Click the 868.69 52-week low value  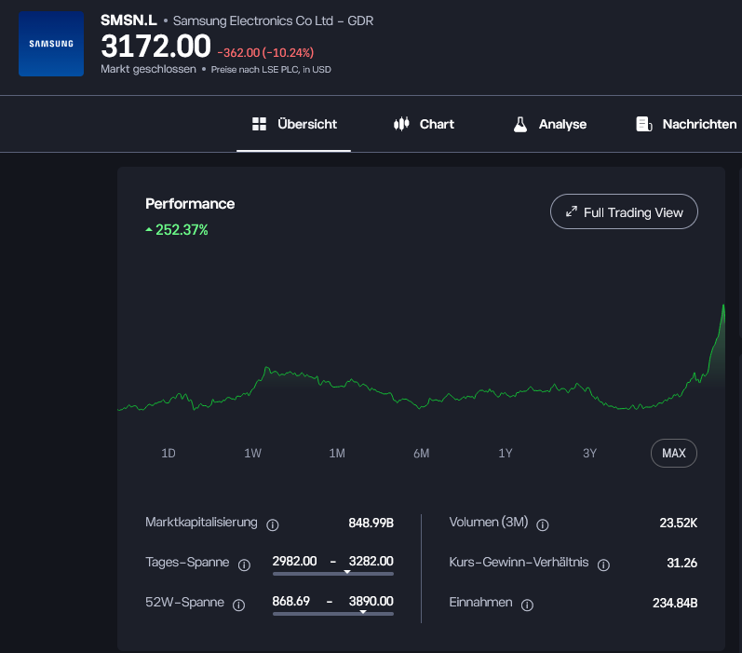[x=291, y=601]
